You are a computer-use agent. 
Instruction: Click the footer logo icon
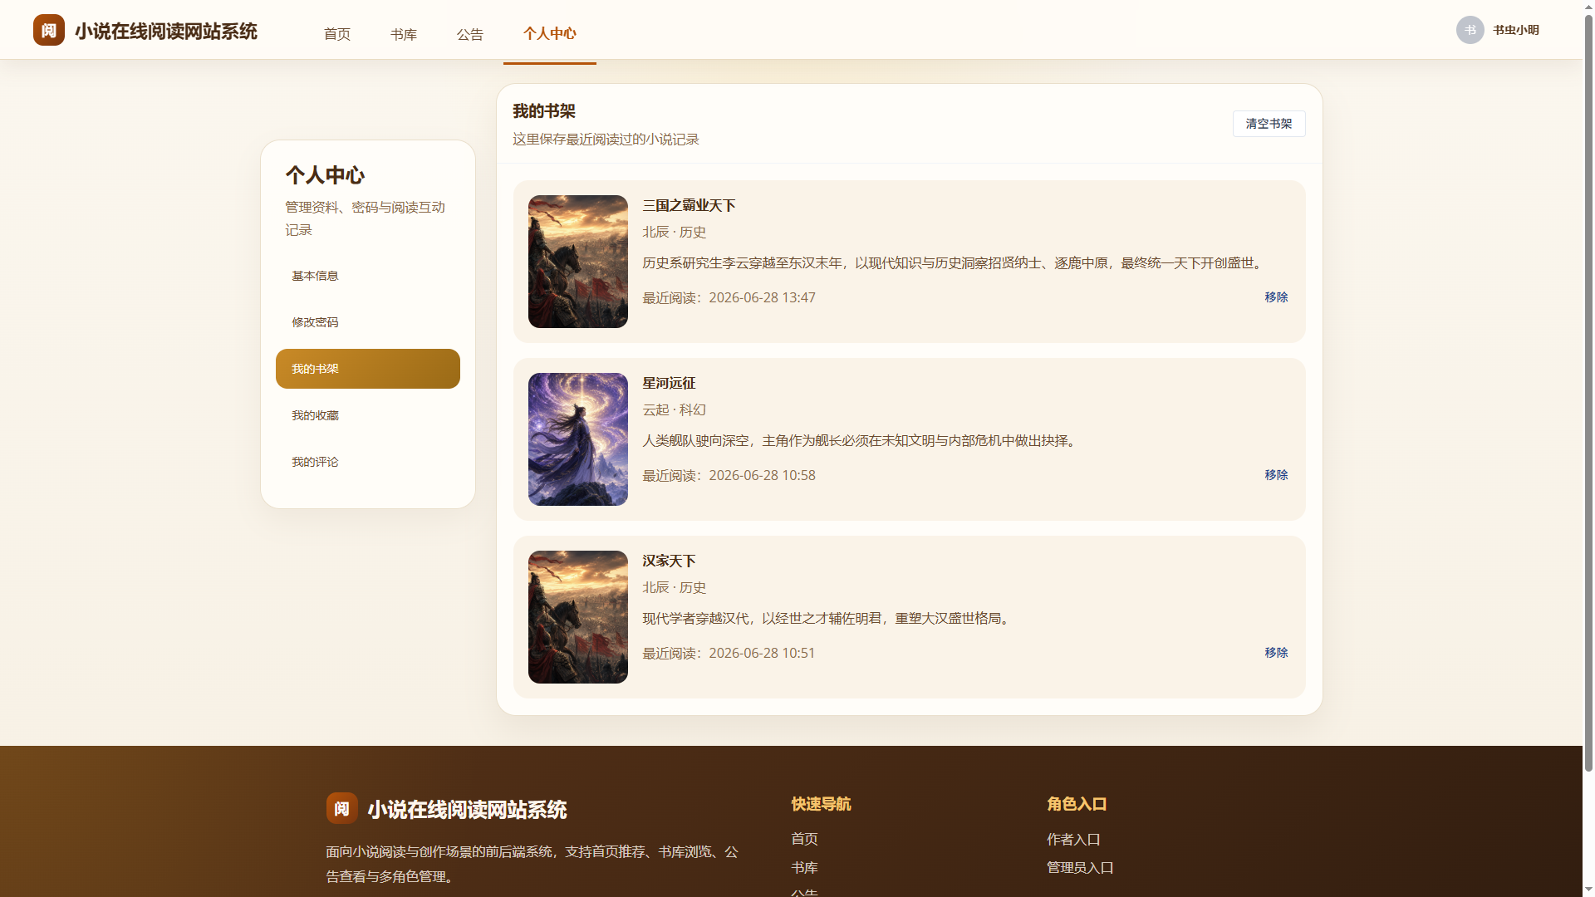[341, 808]
